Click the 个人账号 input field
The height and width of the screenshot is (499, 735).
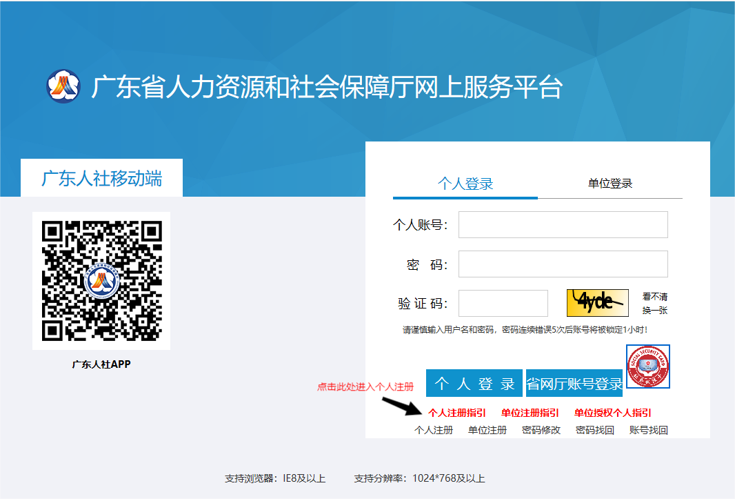(x=563, y=224)
